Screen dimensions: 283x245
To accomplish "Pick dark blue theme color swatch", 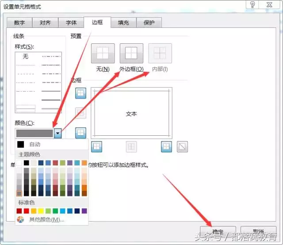I will [x=41, y=163].
